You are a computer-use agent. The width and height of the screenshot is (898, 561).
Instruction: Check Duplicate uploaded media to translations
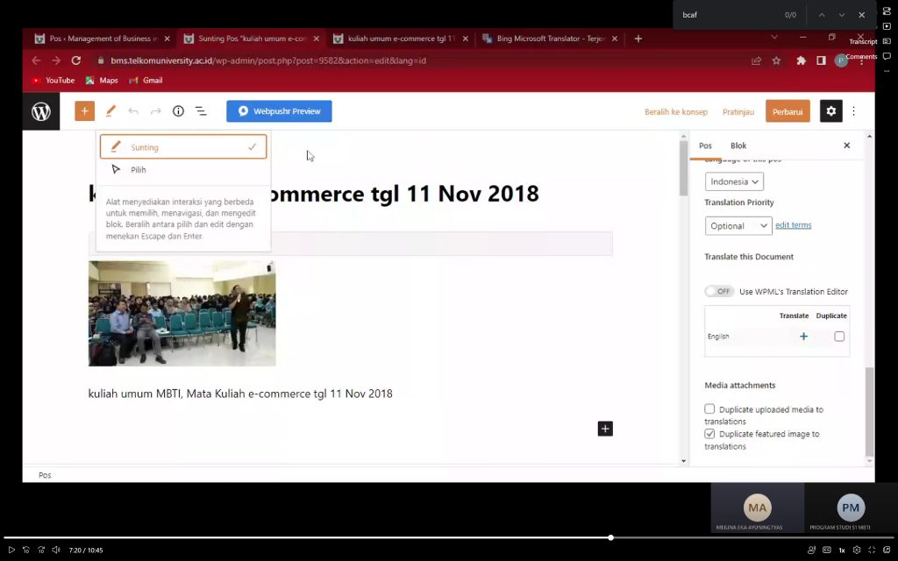pyautogui.click(x=709, y=408)
